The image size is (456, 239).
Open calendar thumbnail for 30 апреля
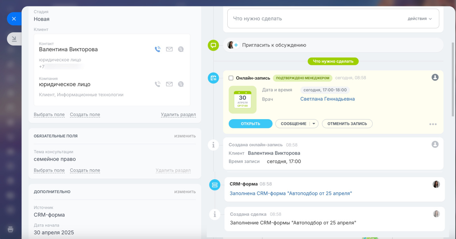pyautogui.click(x=242, y=100)
